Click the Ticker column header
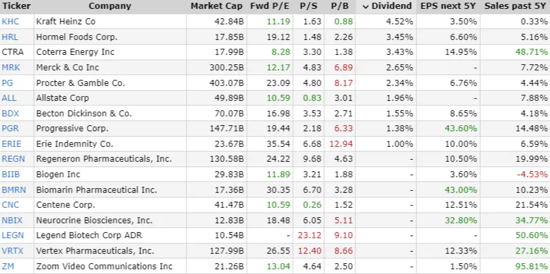The image size is (550, 274). coord(16,6)
